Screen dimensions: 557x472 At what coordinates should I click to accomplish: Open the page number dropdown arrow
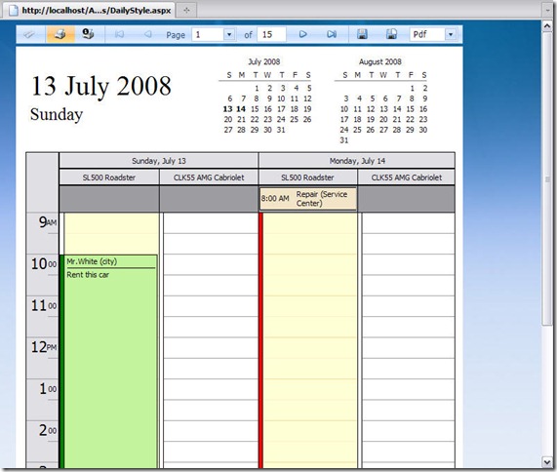229,34
